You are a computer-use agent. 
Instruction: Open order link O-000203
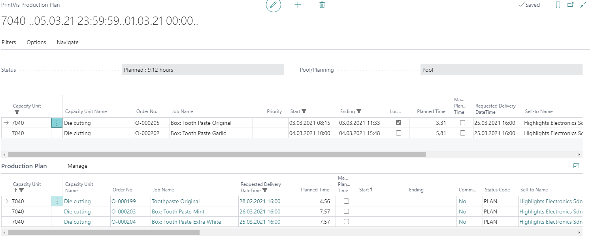123,211
